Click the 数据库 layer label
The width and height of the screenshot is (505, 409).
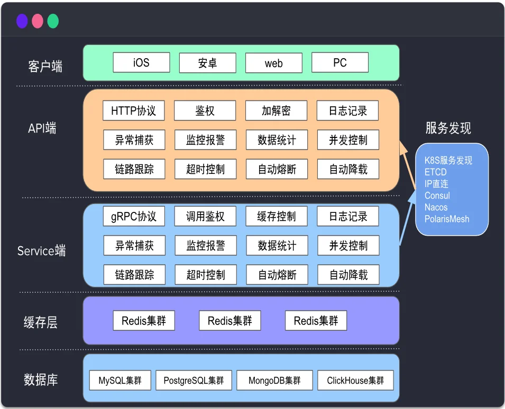(41, 380)
